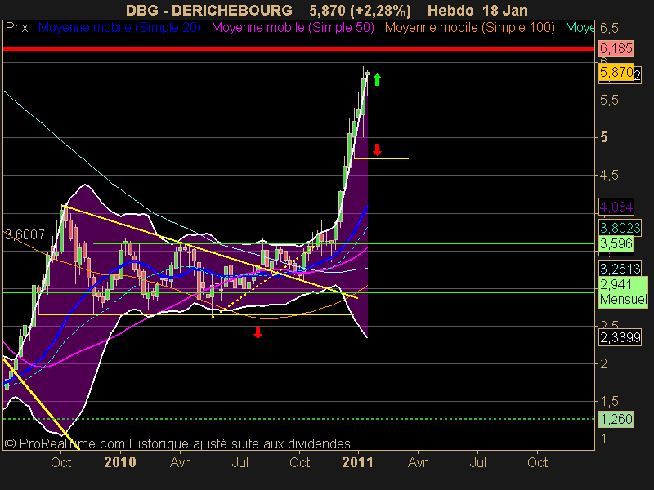Click the thick red horizontal resistance line
Viewport: 654px width, 490px height.
[298, 49]
